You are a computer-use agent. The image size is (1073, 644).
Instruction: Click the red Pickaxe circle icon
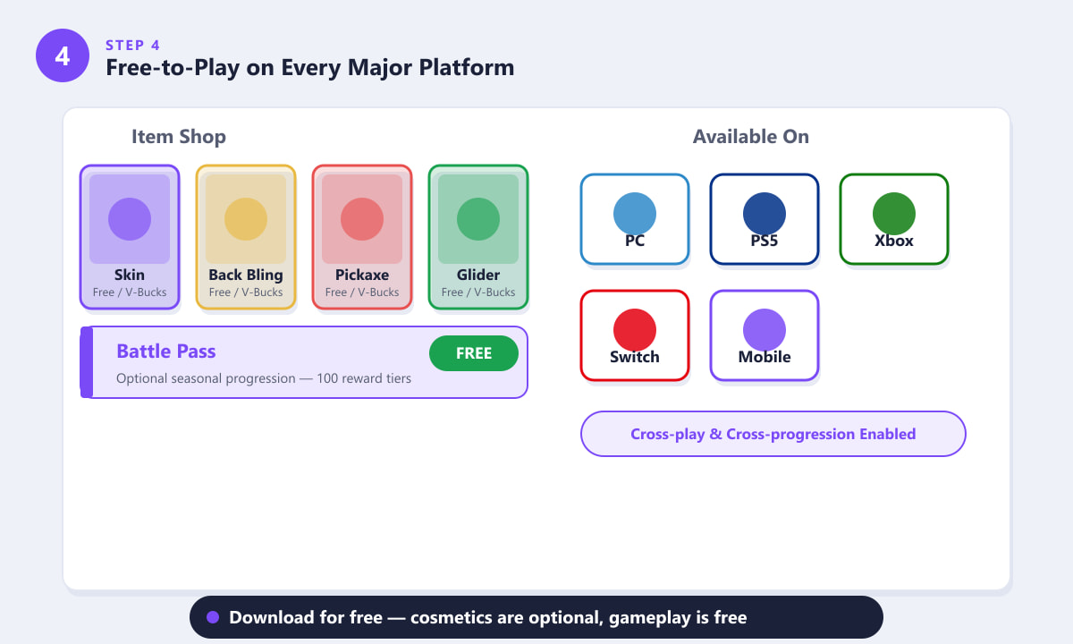(x=362, y=219)
